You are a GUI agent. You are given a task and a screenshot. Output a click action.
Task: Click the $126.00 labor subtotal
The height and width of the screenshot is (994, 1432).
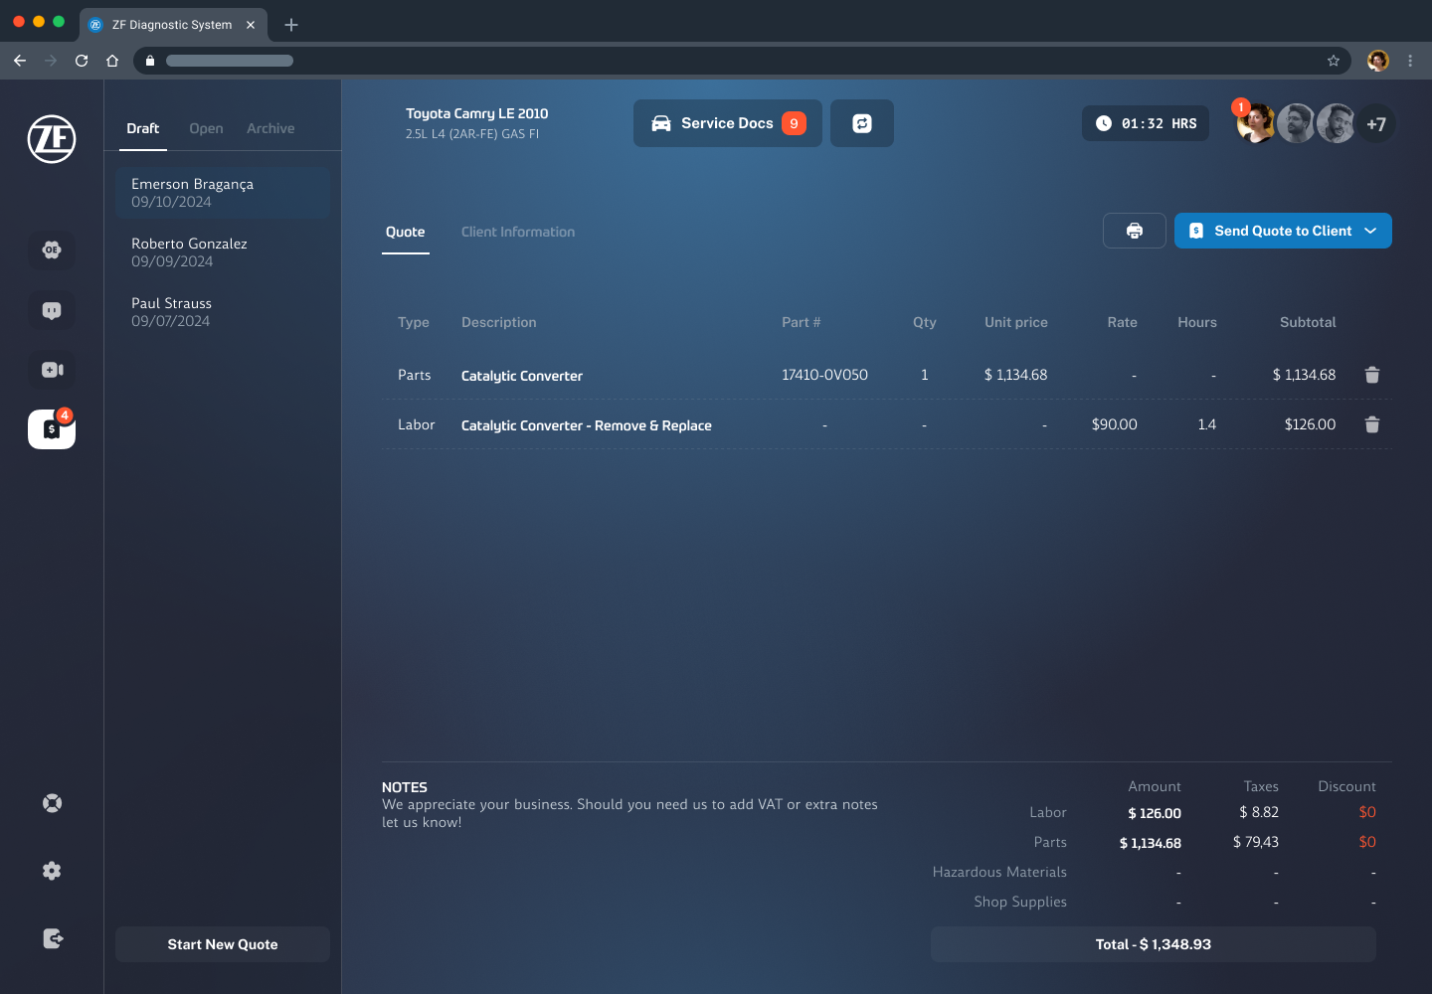click(x=1310, y=424)
